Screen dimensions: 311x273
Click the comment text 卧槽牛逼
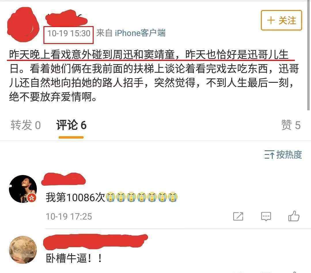coord(74,258)
